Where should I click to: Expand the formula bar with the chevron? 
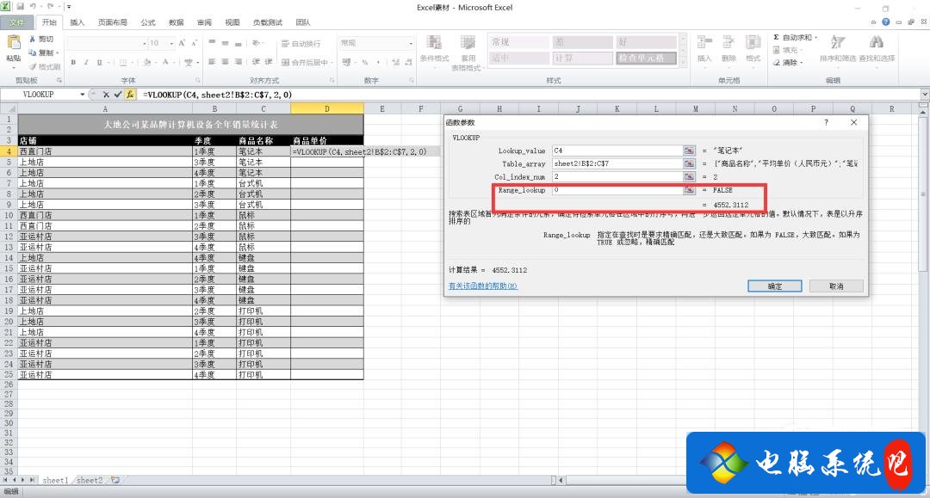[x=925, y=94]
